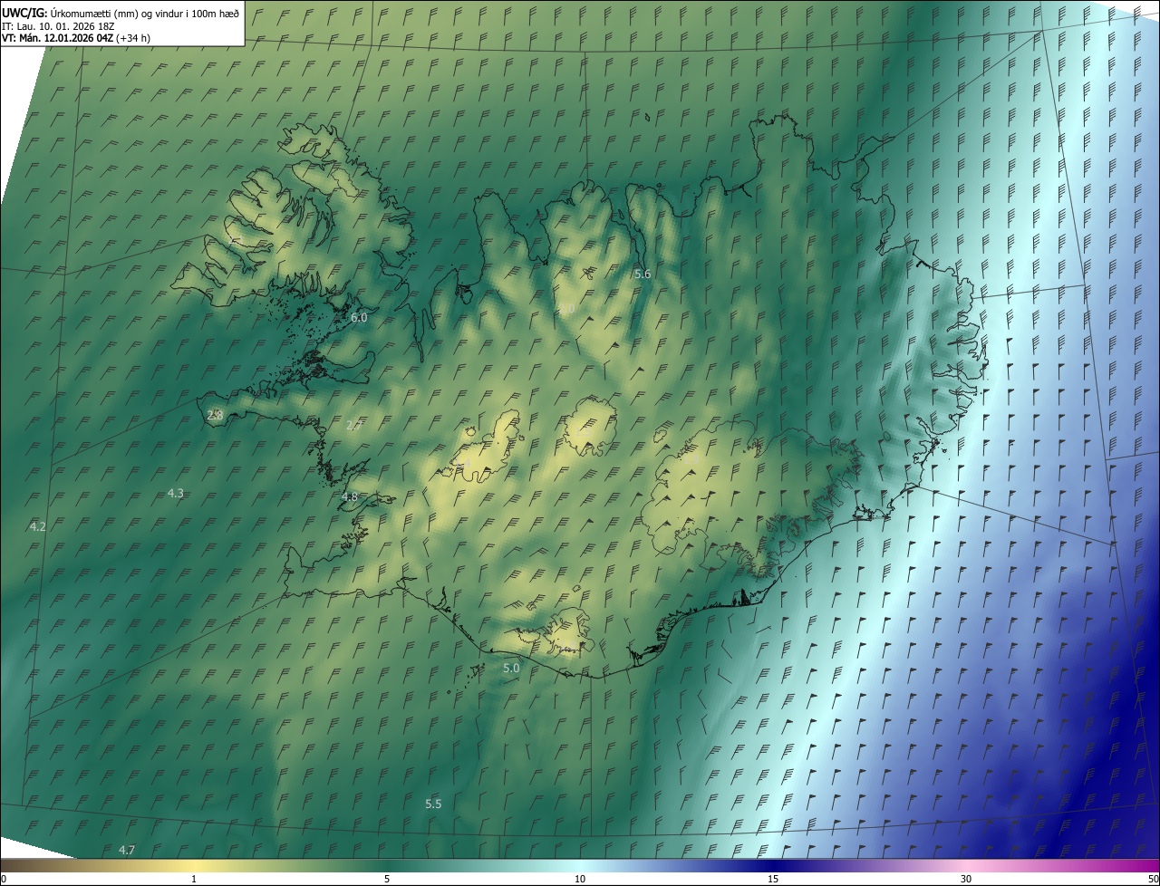
Task: Click the 2.7 value label on the map
Action: [354, 425]
